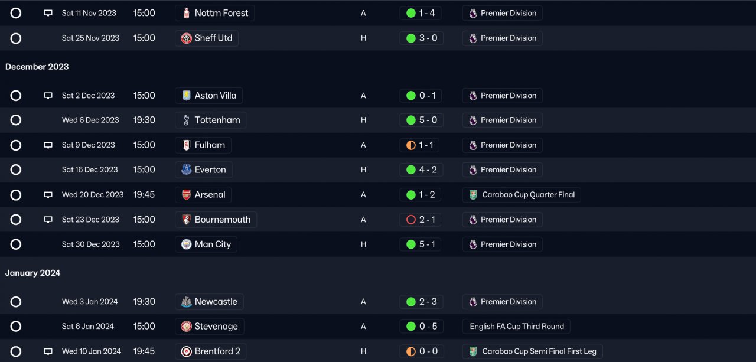Select the radio circle for Stevenage fixture
Screen dimensions: 756x362
pos(16,327)
